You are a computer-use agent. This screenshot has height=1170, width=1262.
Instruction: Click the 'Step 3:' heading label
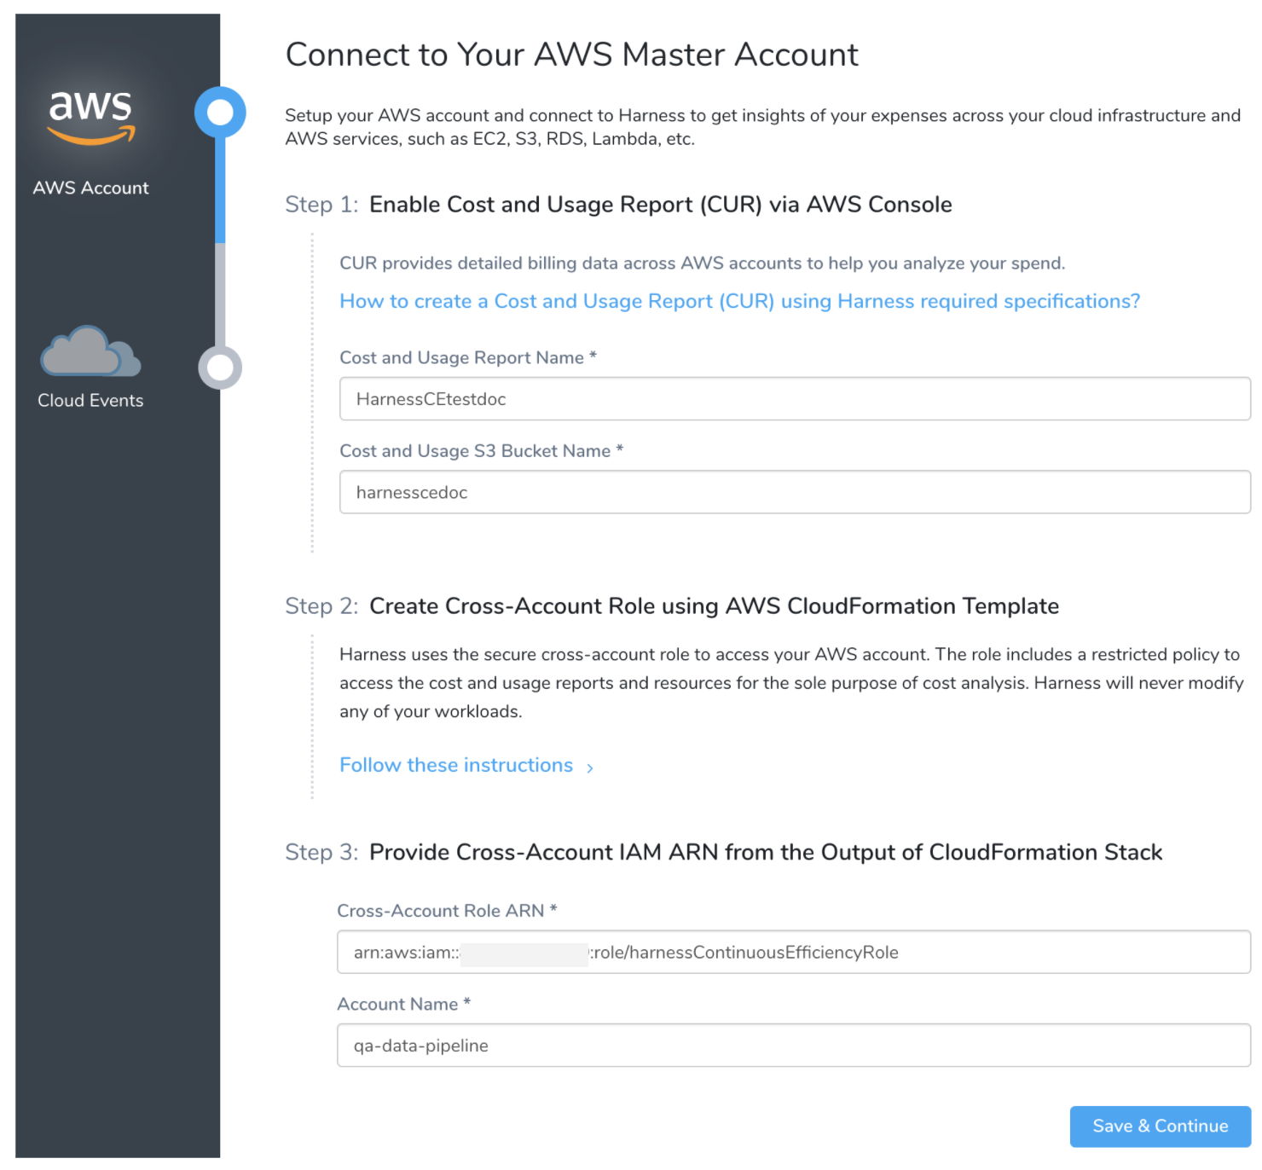(321, 853)
